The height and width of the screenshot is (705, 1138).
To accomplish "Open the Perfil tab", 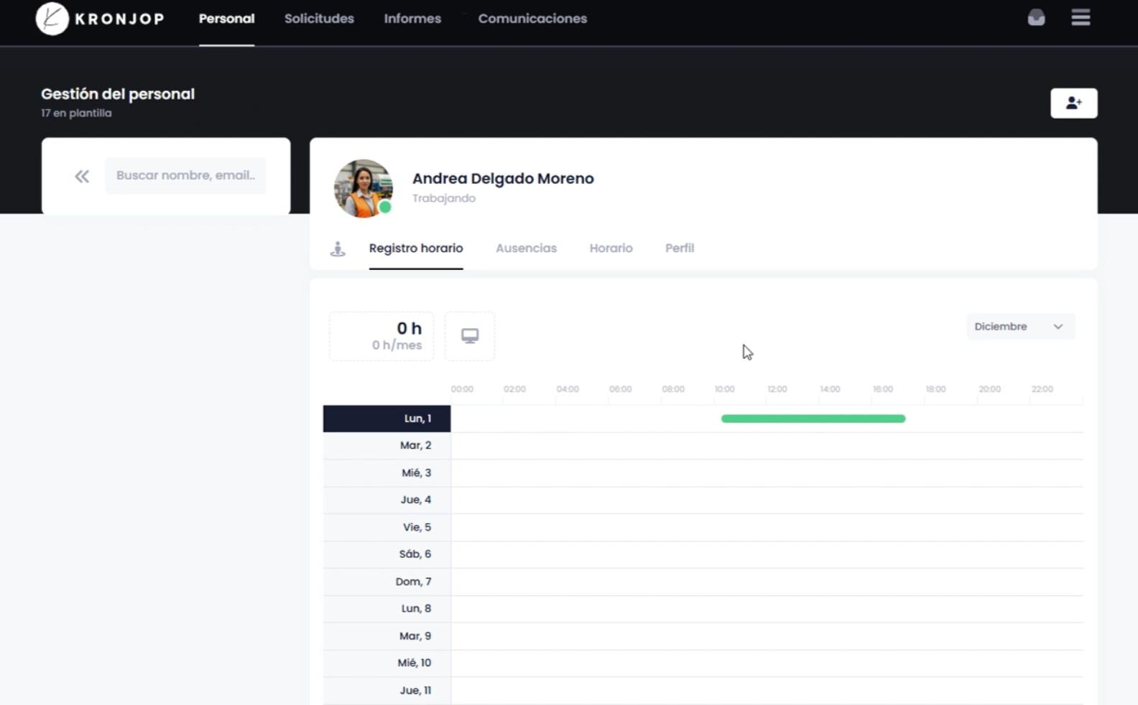I will 679,248.
